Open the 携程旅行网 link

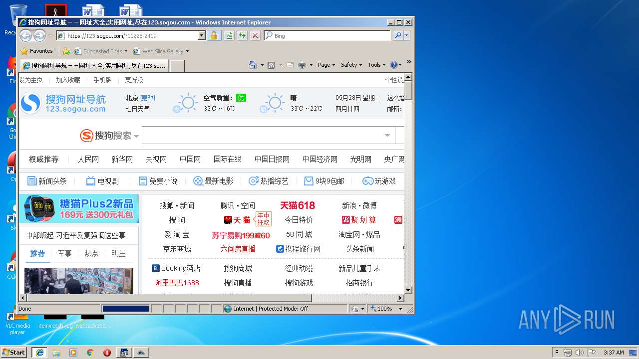click(298, 249)
